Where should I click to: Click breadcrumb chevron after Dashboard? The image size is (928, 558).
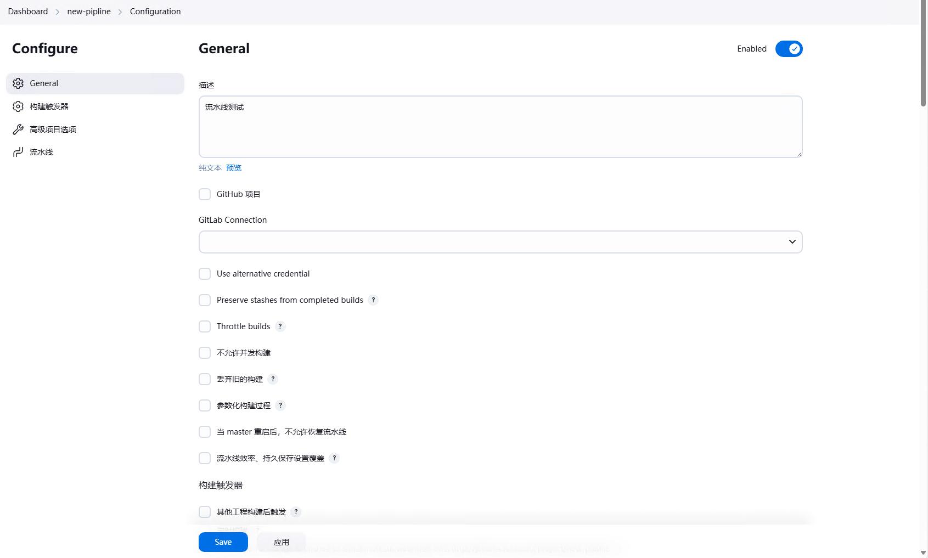[x=57, y=12]
